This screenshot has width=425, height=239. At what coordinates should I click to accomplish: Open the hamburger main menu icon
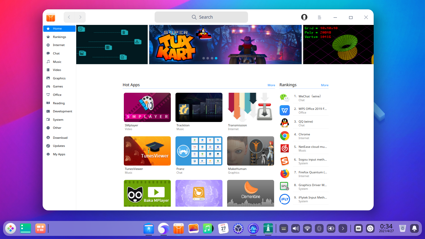point(319,17)
